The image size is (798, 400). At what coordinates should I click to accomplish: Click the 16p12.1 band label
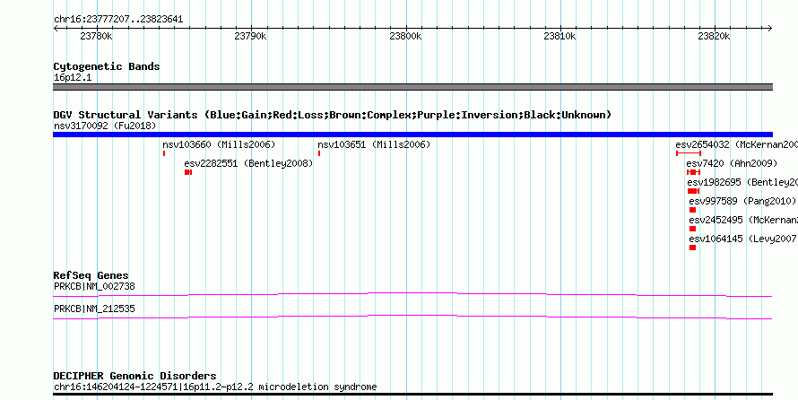pyautogui.click(x=73, y=78)
